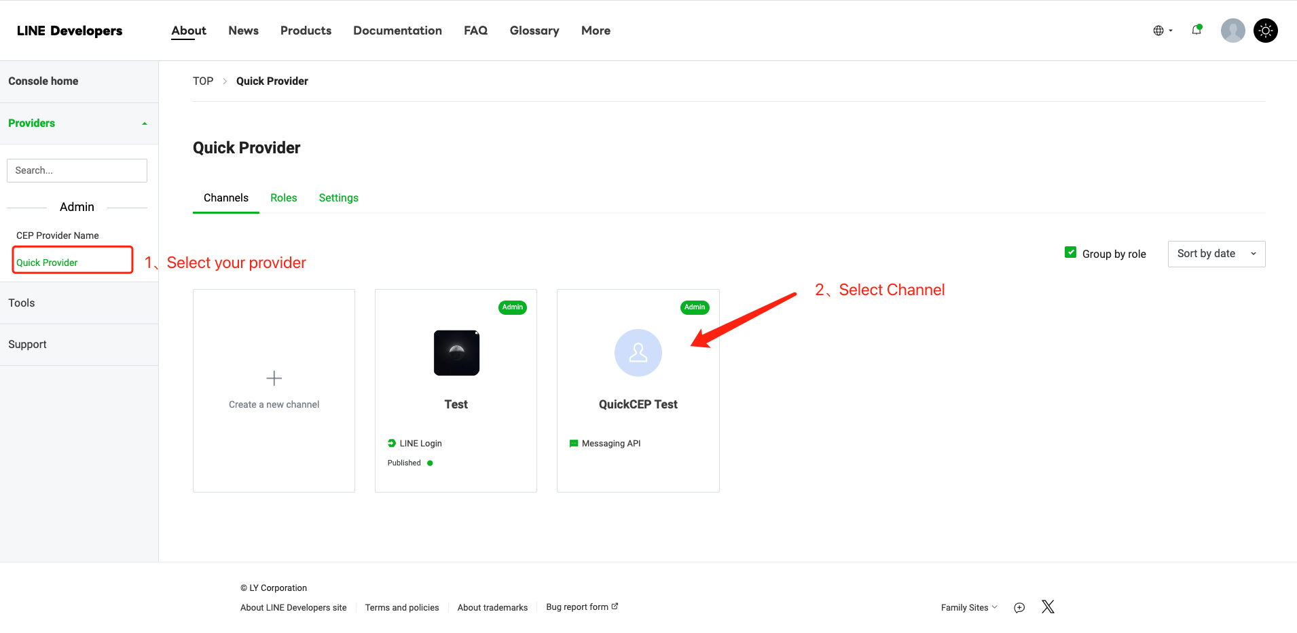The width and height of the screenshot is (1297, 633).
Task: Open the More menu item
Action: (x=596, y=31)
